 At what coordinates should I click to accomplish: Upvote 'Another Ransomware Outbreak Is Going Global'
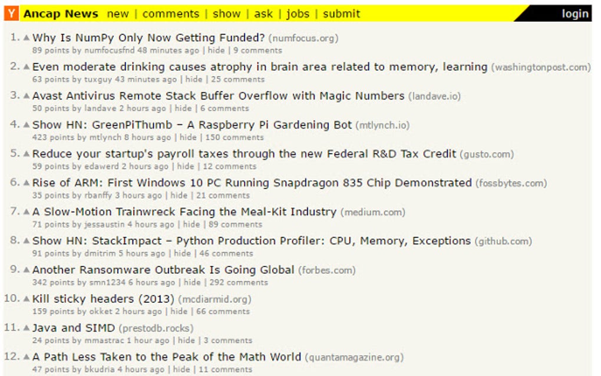(x=25, y=269)
